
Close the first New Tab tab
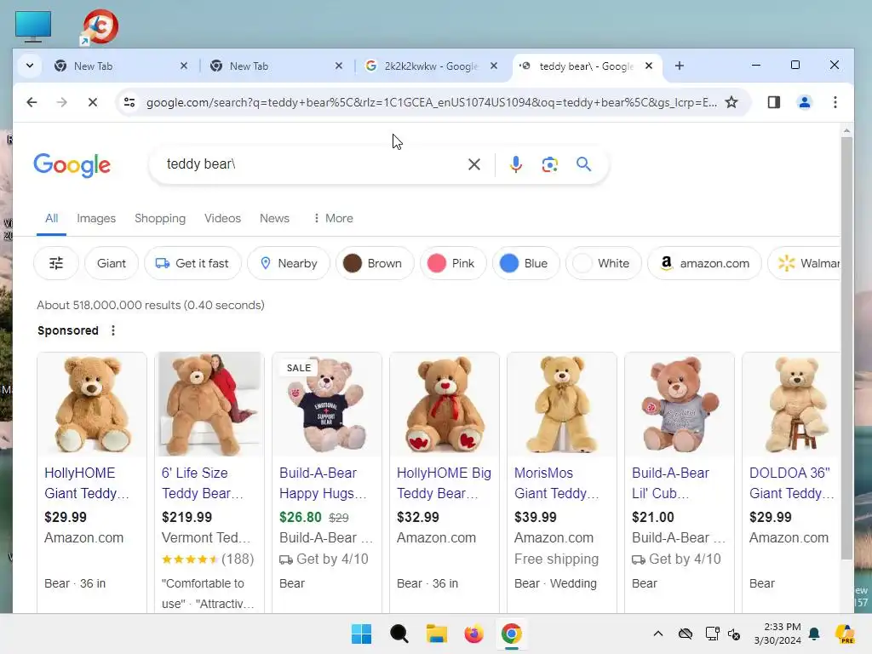184,66
